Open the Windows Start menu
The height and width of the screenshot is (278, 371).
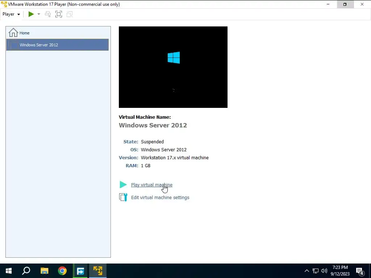point(9,271)
